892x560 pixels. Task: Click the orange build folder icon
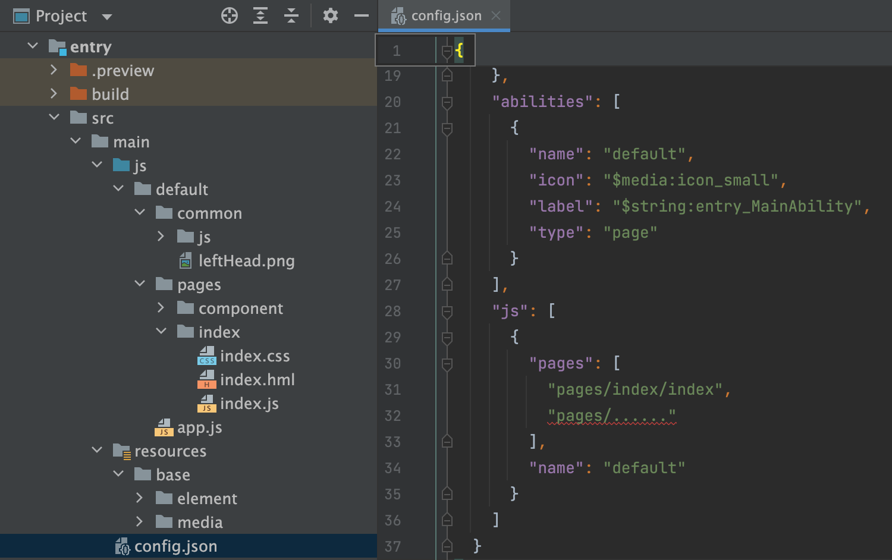point(78,94)
